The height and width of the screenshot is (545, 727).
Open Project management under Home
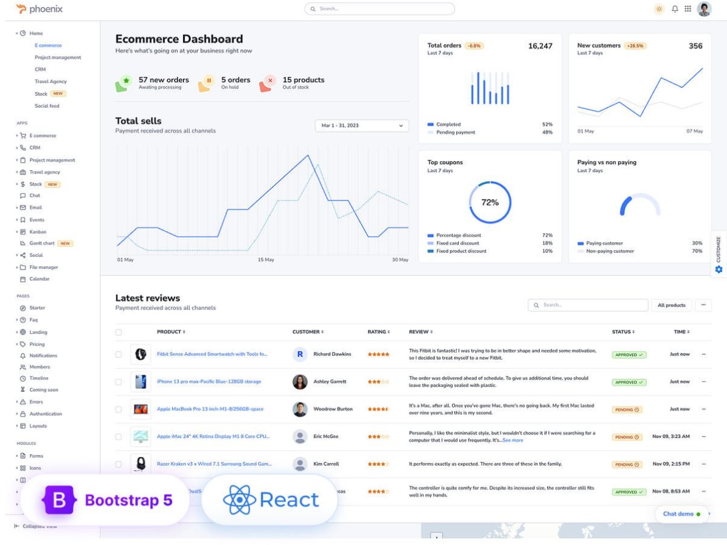point(58,58)
